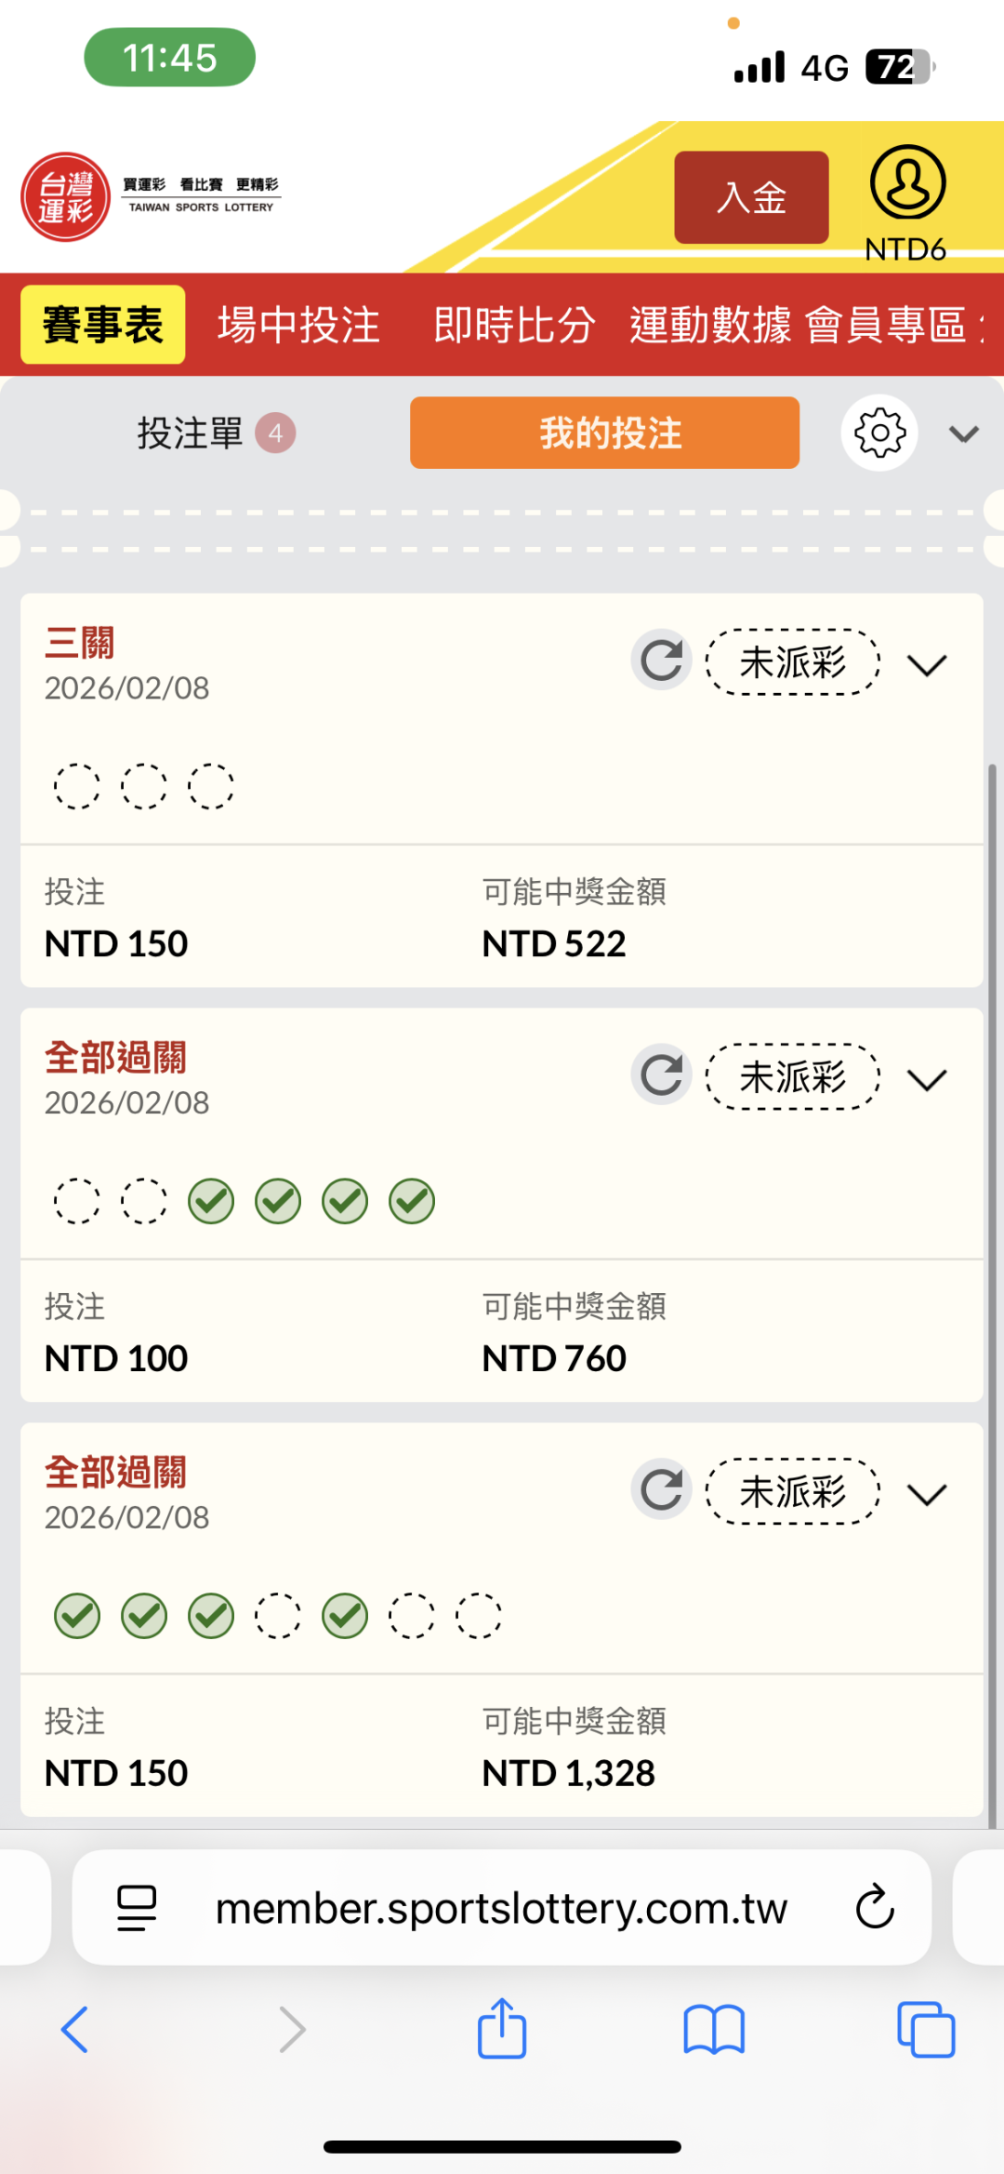Collapse the bet slip panel chevron

[x=964, y=433]
